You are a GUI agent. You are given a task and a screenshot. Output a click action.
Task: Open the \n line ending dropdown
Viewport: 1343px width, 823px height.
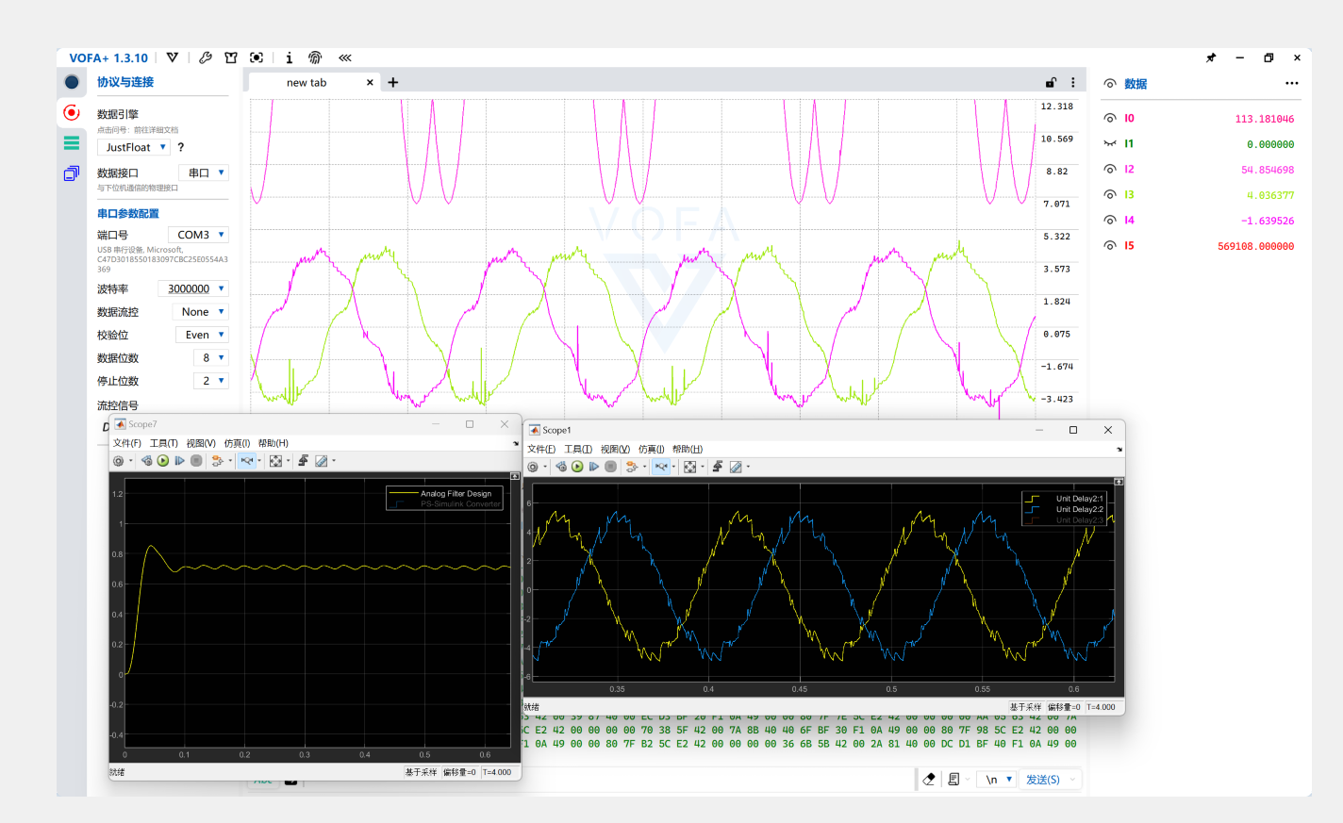pyautogui.click(x=997, y=780)
